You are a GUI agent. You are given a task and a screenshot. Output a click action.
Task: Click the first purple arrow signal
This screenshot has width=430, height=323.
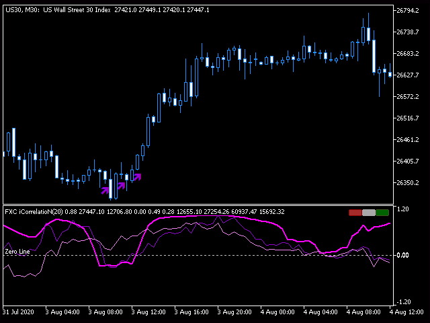pyautogui.click(x=105, y=190)
